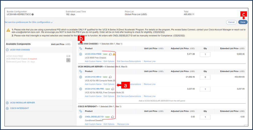The image size is (253, 130).
Task: Click Add Custom Name for CNDL-DESELECT-D
Action: coord(93,124)
